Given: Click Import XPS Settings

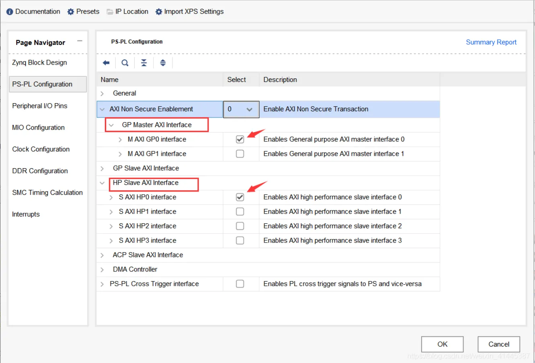Looking at the screenshot, I should (194, 12).
